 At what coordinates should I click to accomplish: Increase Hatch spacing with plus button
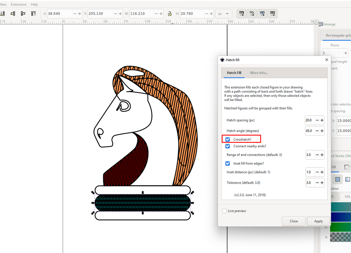click(x=322, y=120)
